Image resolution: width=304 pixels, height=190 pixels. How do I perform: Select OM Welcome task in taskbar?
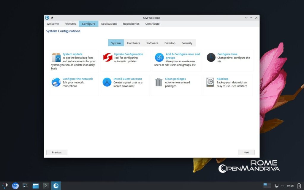(56, 186)
